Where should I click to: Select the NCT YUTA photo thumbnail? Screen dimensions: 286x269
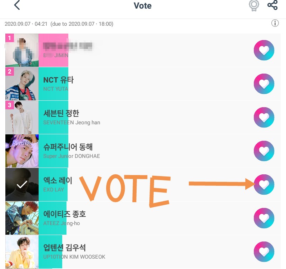pos(22,84)
